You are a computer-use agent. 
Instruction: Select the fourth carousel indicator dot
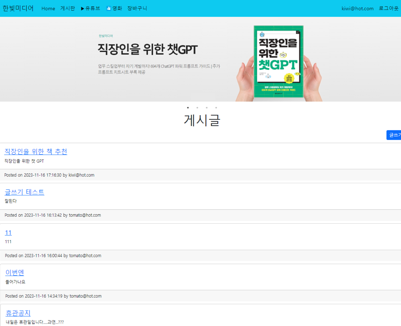216,108
